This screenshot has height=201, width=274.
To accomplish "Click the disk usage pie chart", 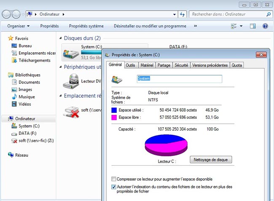I will click(166, 145).
